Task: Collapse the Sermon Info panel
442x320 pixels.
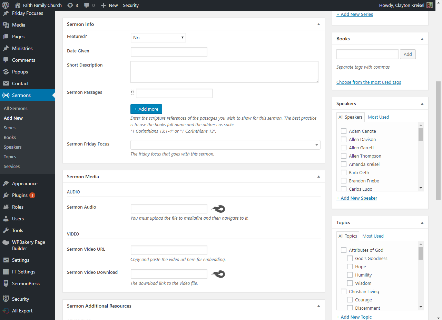Action: coord(318,24)
